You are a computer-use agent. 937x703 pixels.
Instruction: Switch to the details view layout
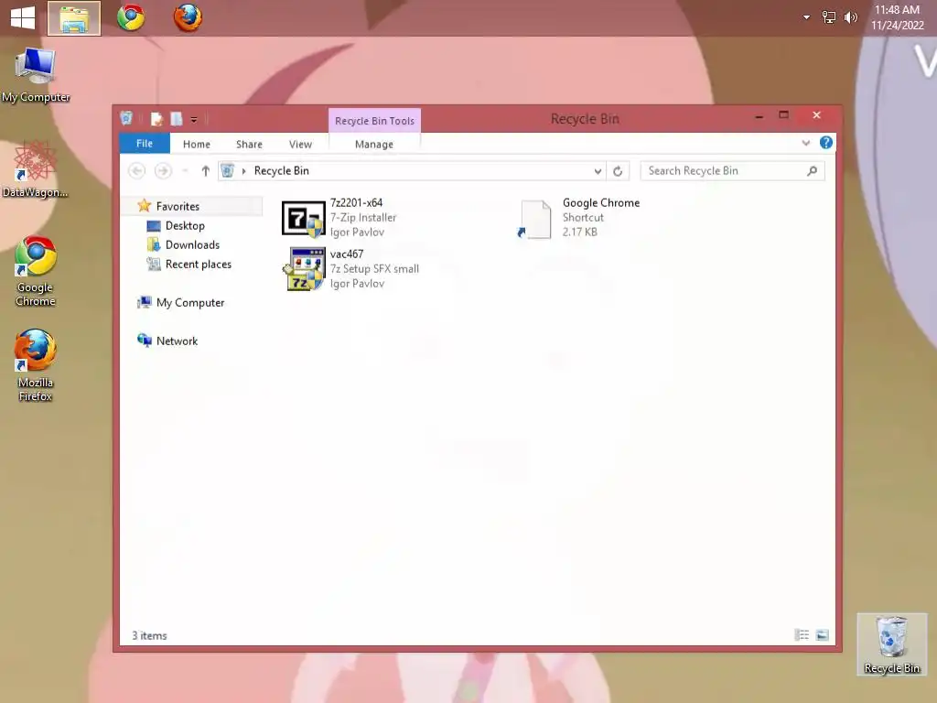point(802,635)
